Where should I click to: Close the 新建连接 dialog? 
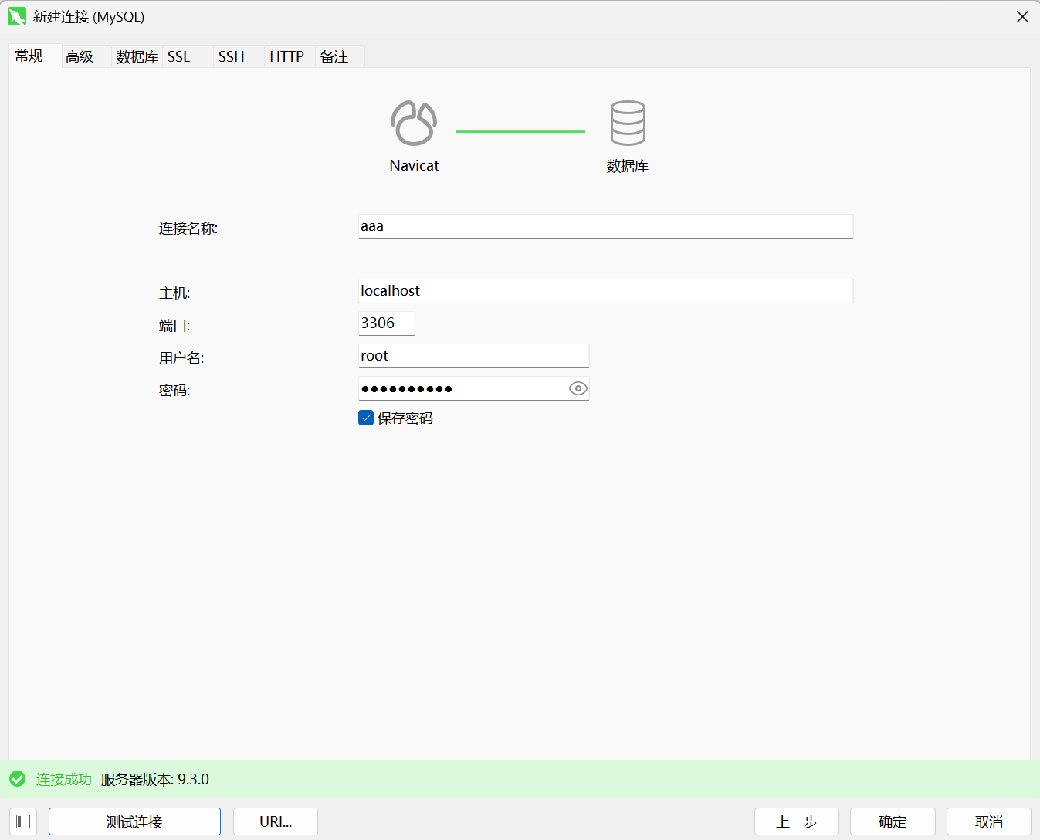pos(1022,16)
